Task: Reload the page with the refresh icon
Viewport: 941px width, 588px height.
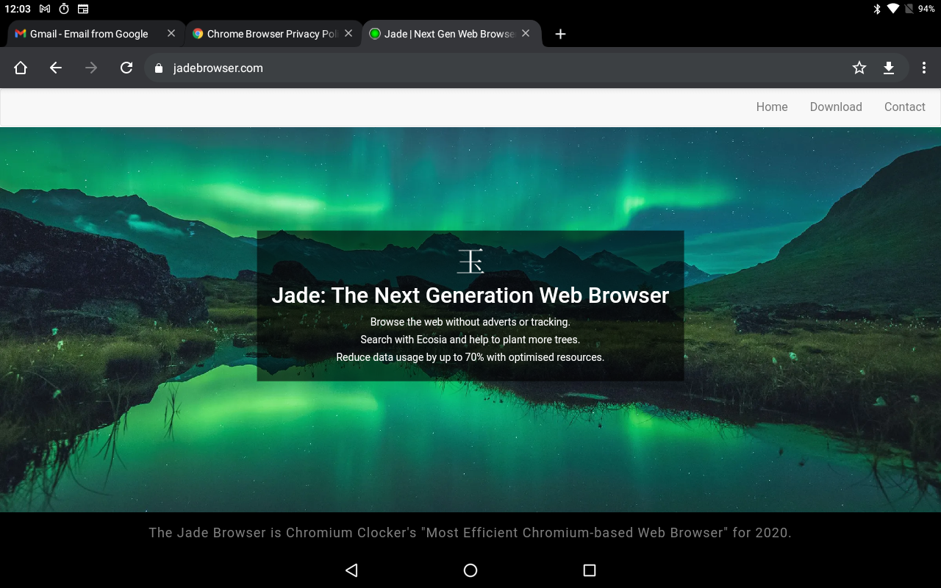Action: click(x=126, y=68)
